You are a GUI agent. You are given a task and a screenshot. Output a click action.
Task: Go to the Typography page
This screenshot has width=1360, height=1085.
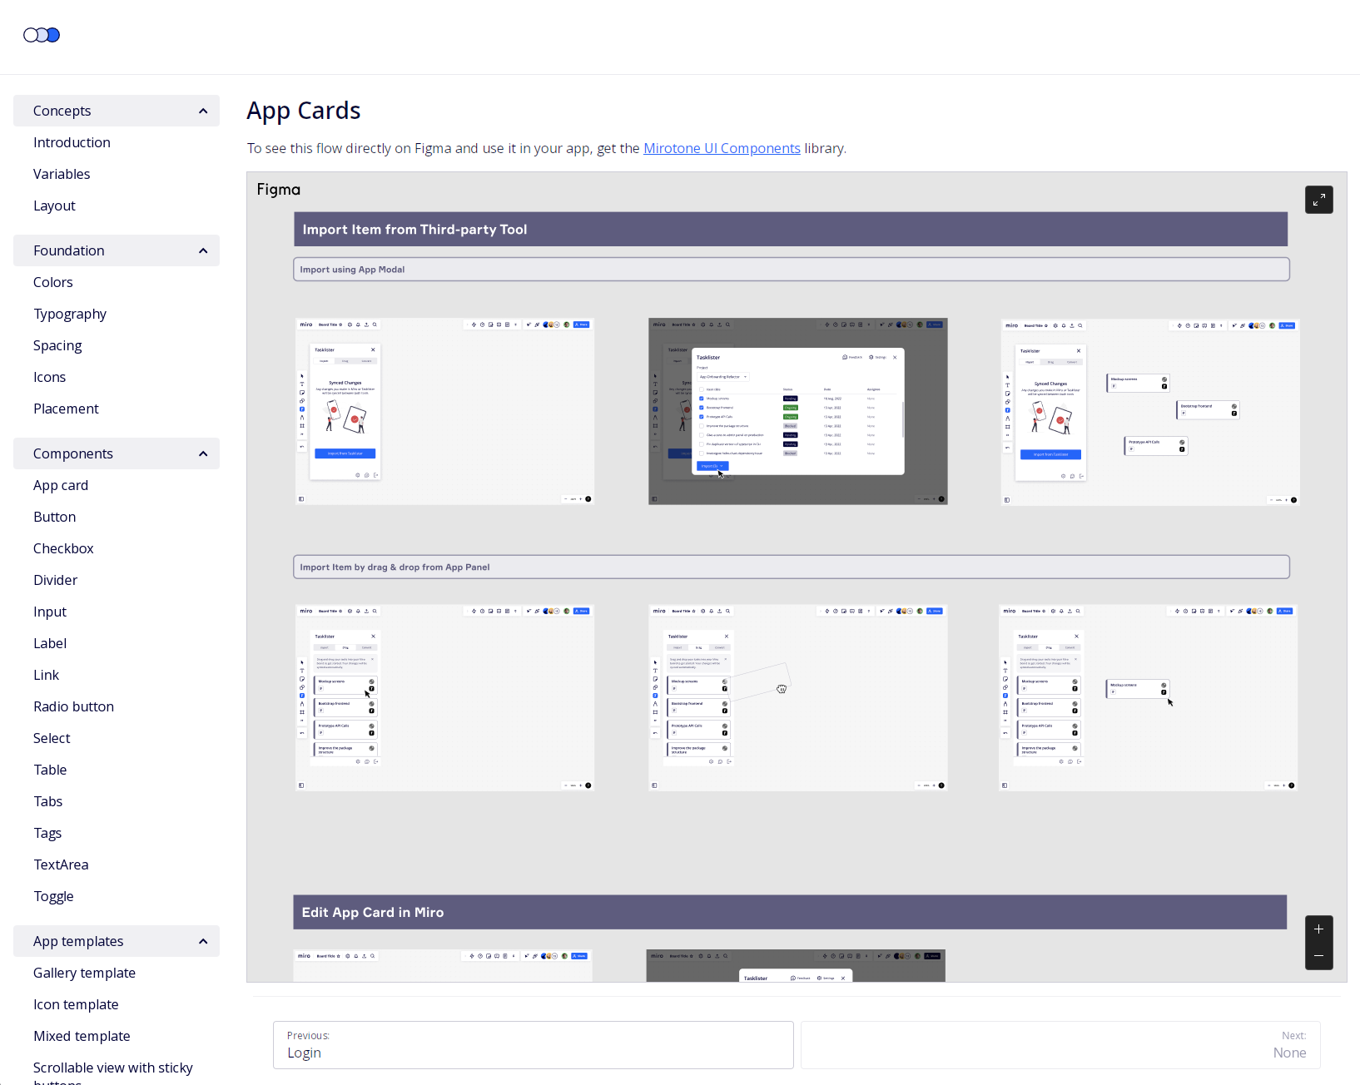[70, 314]
